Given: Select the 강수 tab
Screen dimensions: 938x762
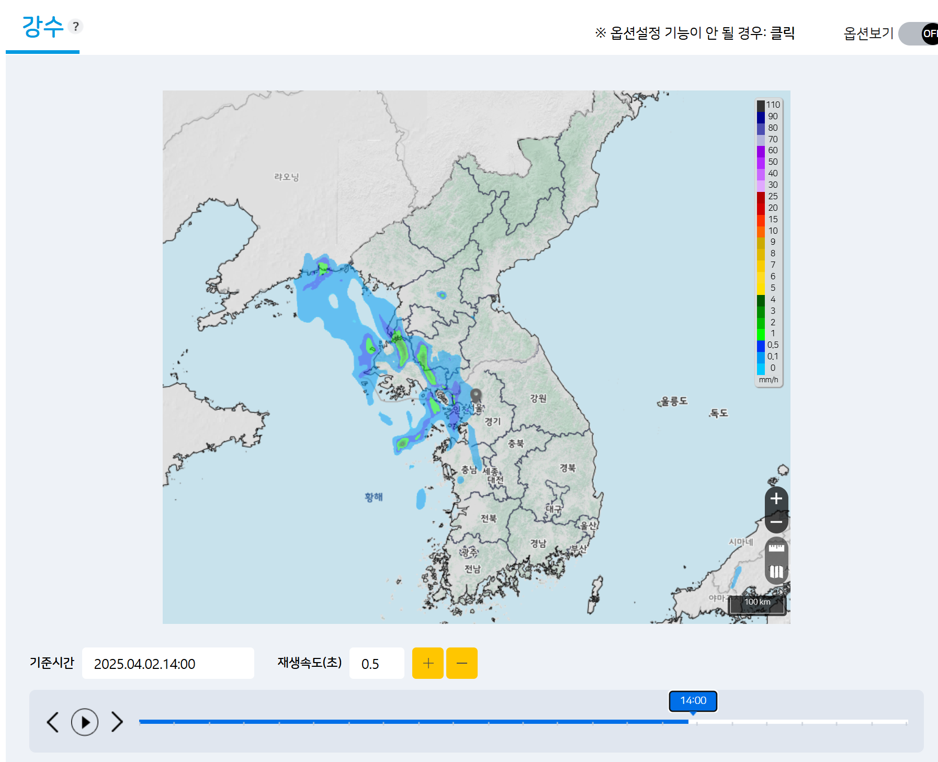Looking at the screenshot, I should pos(42,27).
